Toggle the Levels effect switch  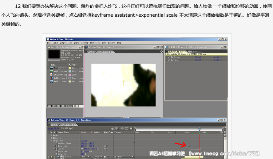(168, 60)
